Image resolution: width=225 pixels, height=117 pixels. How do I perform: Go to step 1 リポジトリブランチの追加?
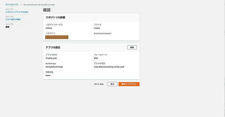(17, 12)
